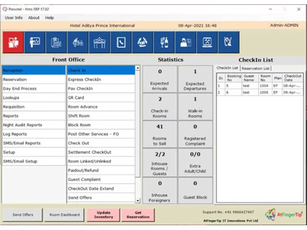Open the telephone book module icon
Screen dimensions: 307x230
pyautogui.click(x=121, y=42)
